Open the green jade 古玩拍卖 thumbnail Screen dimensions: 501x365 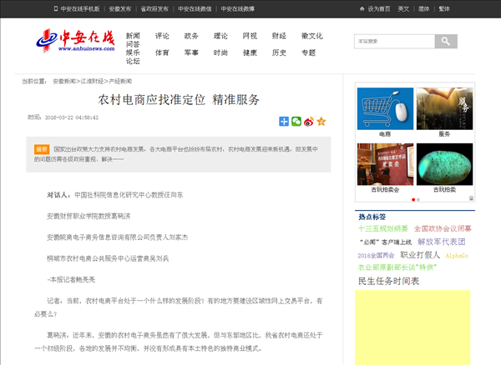445,163
